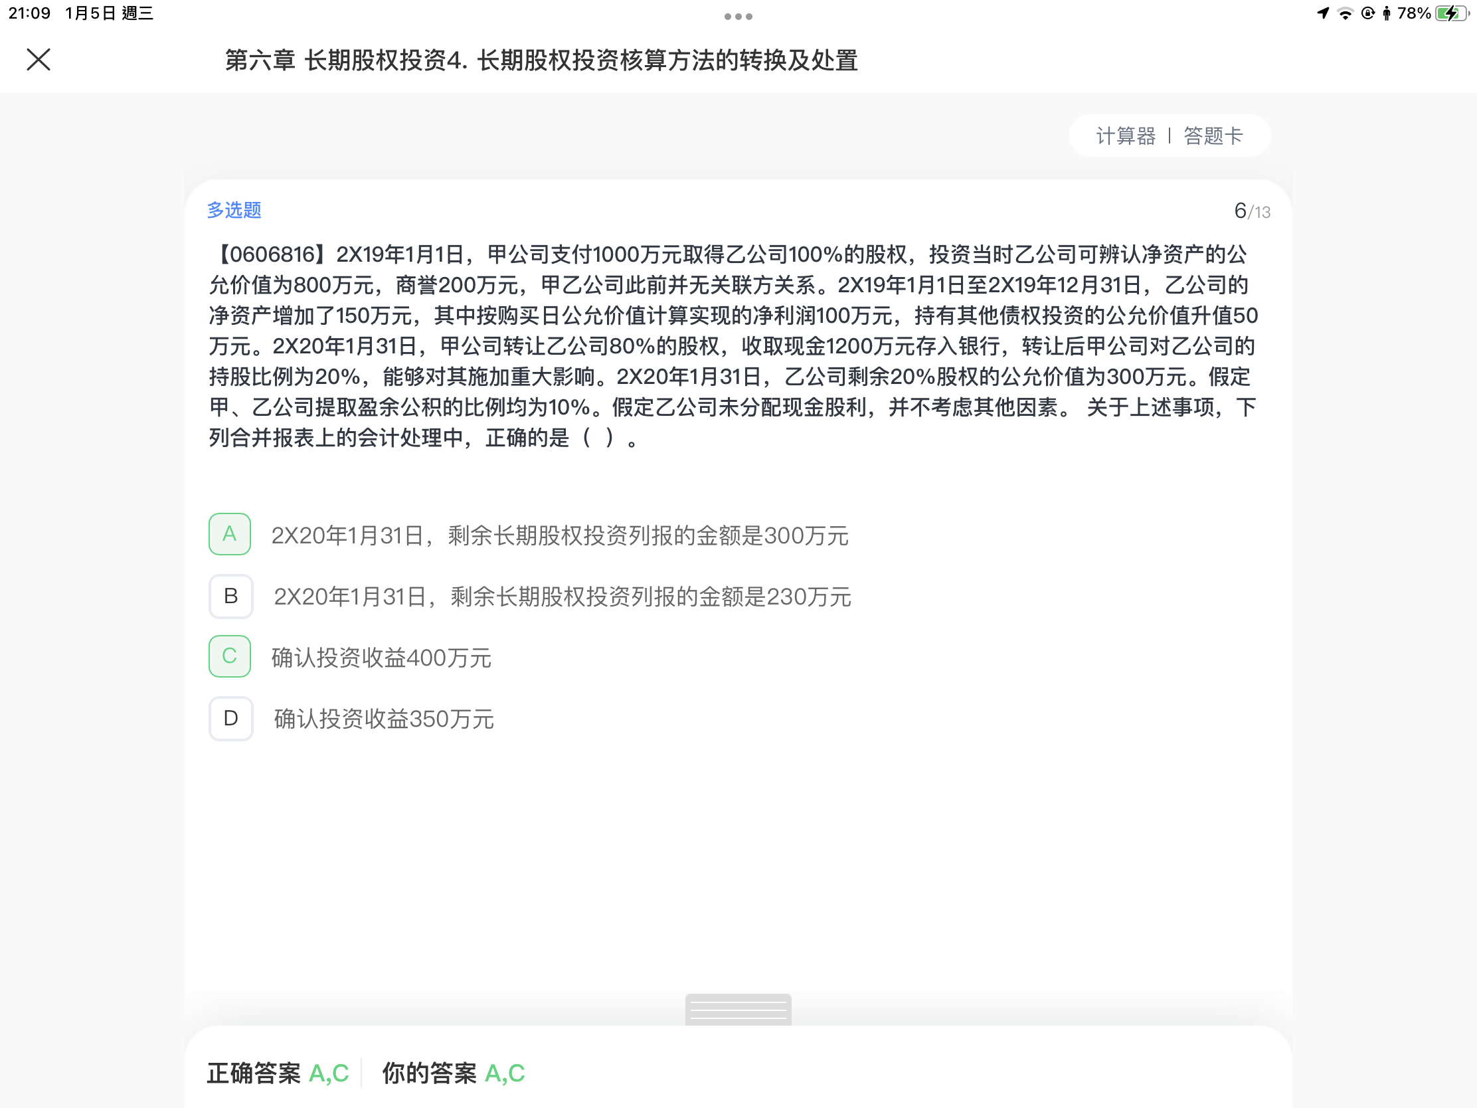Select answer option D checkbox
This screenshot has height=1108, width=1477.
click(x=230, y=718)
